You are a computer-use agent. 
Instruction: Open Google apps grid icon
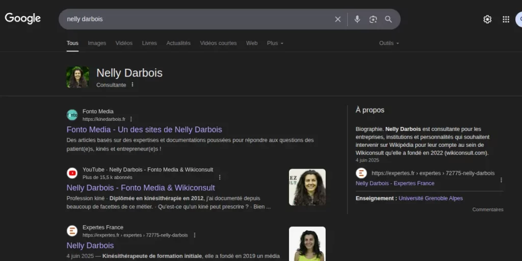pos(506,19)
